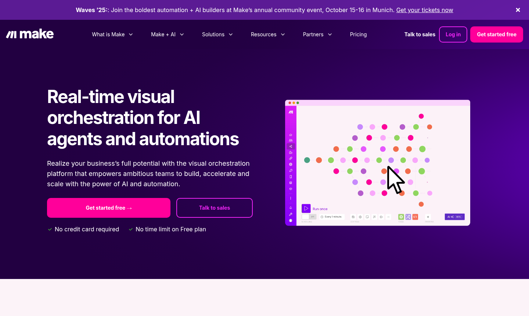The width and height of the screenshot is (529, 316).
Task: Click the green gear tools icon
Action: tap(401, 217)
